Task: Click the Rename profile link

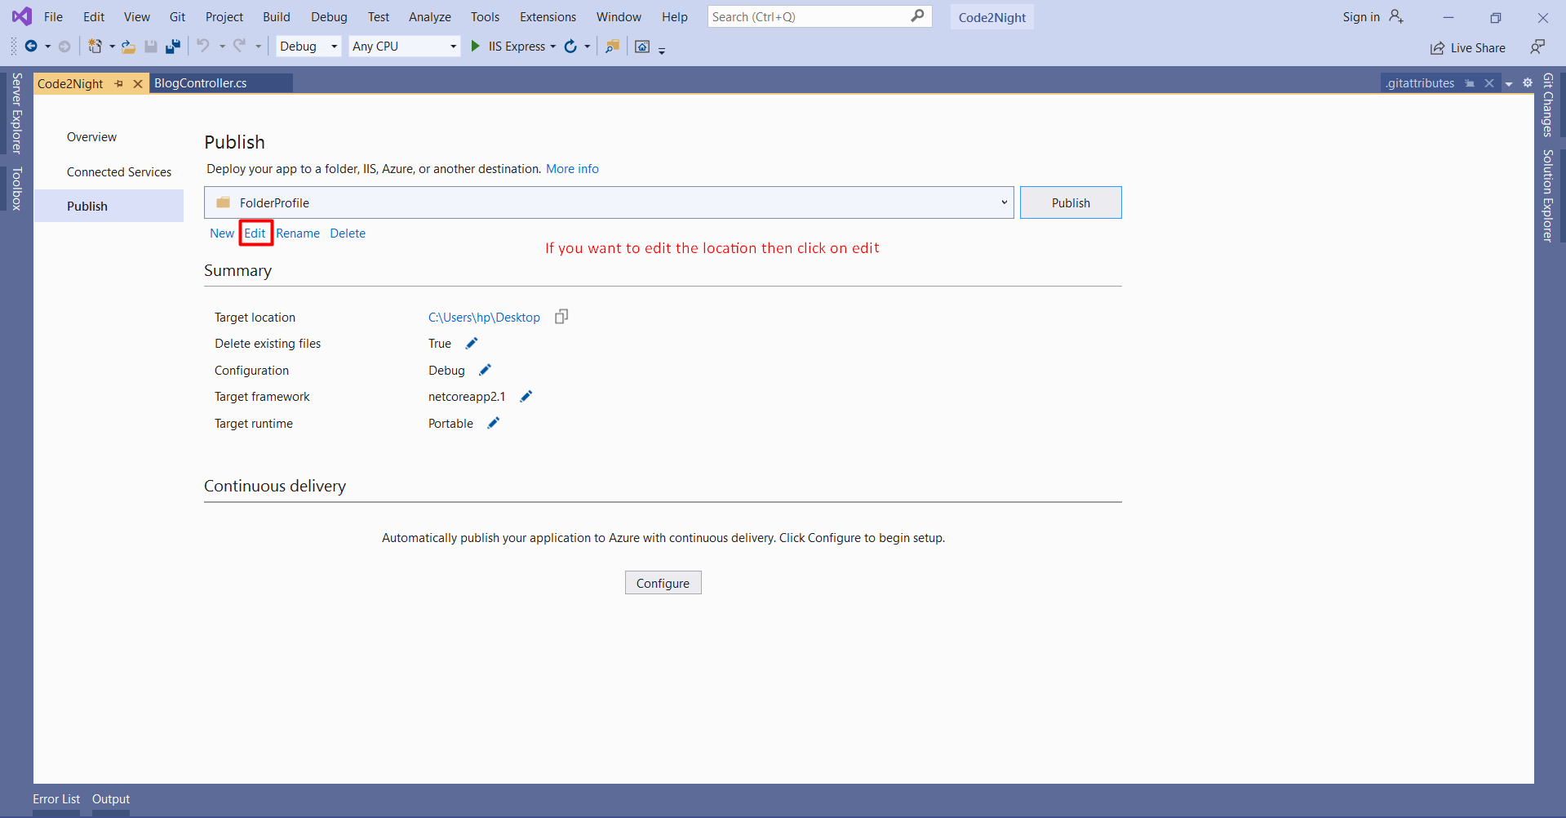Action: coord(298,233)
